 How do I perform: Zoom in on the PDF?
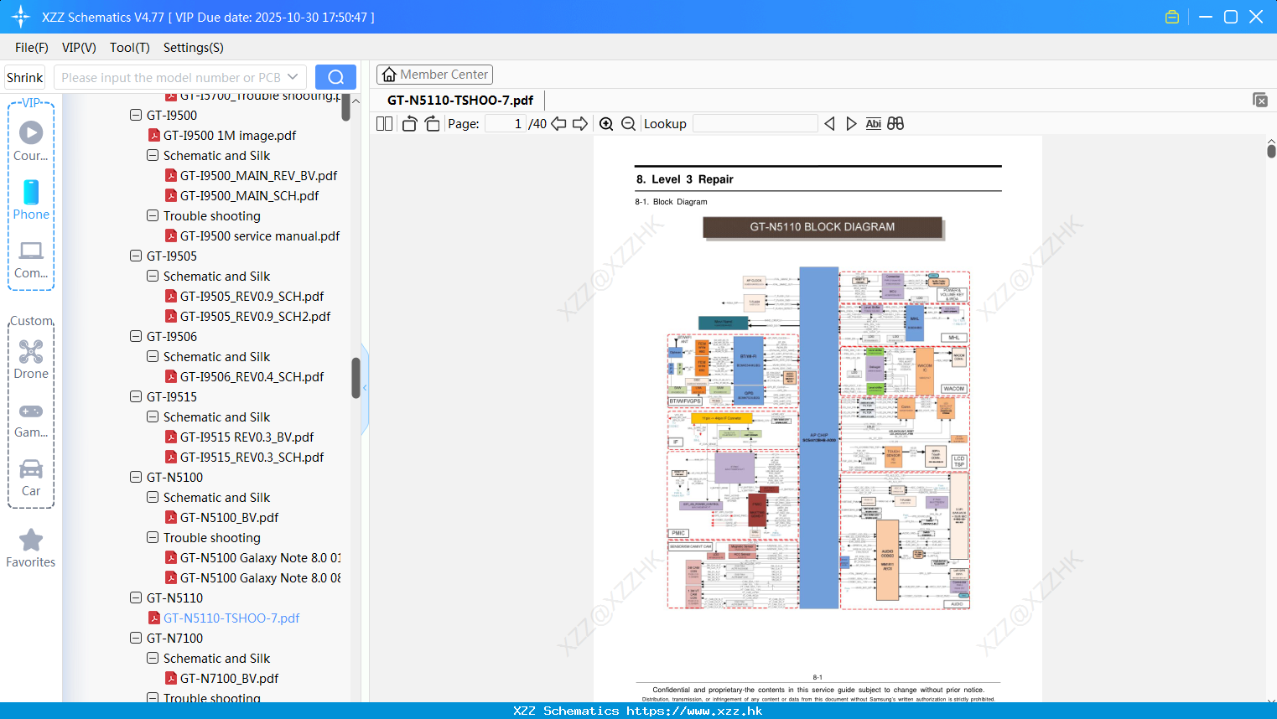tap(606, 124)
